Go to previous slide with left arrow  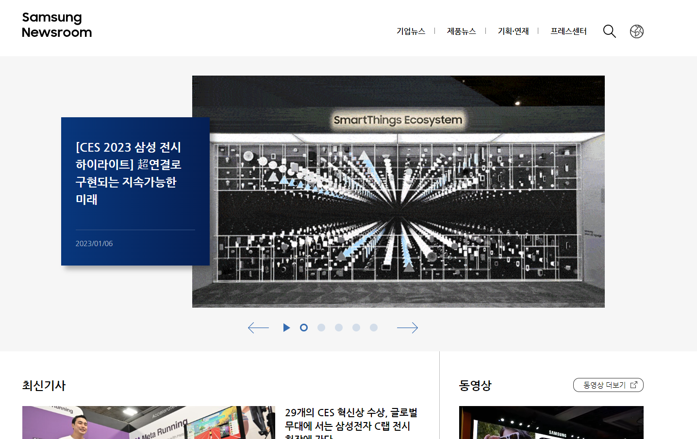(x=258, y=328)
